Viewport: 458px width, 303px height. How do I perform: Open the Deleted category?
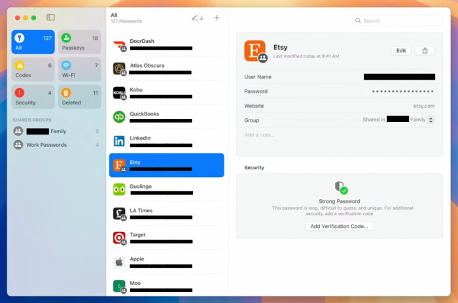[79, 97]
